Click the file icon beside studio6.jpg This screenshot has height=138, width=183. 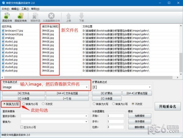[3, 60]
